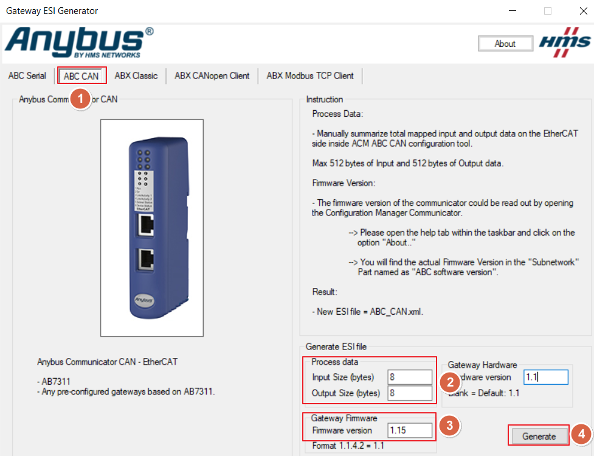Screen dimensions: 594x456
Task: Click the red step 3 marker
Action: click(450, 426)
